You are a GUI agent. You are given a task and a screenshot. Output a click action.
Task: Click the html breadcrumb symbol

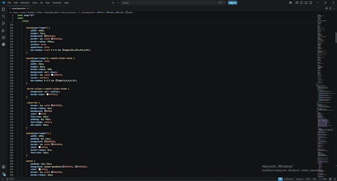[101, 12]
